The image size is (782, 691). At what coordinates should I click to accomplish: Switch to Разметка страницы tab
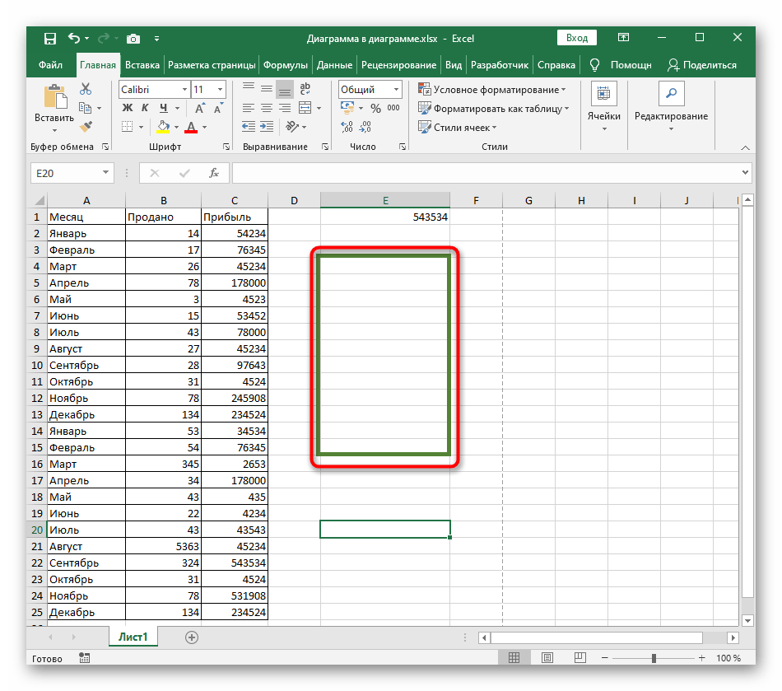(x=212, y=65)
